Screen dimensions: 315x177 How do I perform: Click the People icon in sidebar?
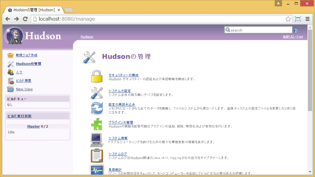point(11,72)
